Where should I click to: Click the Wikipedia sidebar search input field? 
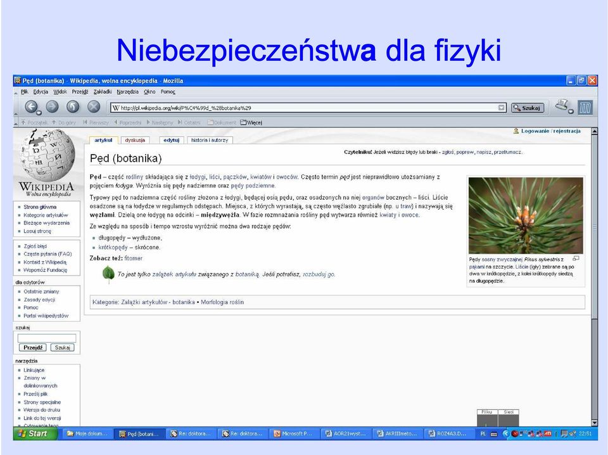pyautogui.click(x=47, y=338)
